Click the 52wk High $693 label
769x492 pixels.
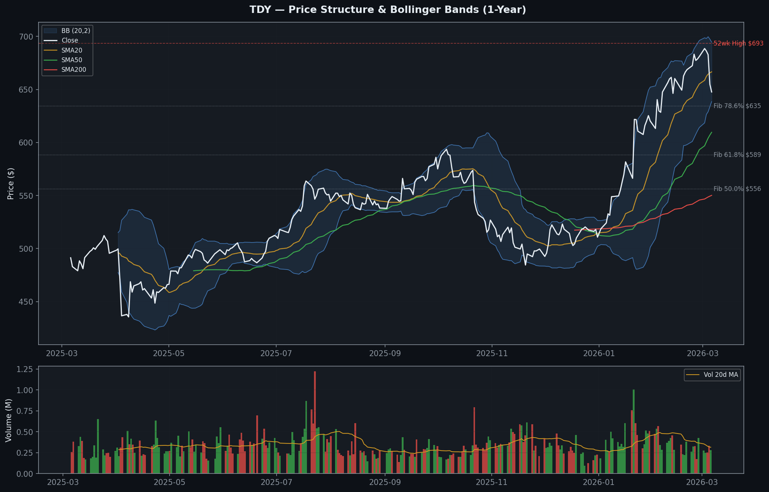pyautogui.click(x=738, y=43)
